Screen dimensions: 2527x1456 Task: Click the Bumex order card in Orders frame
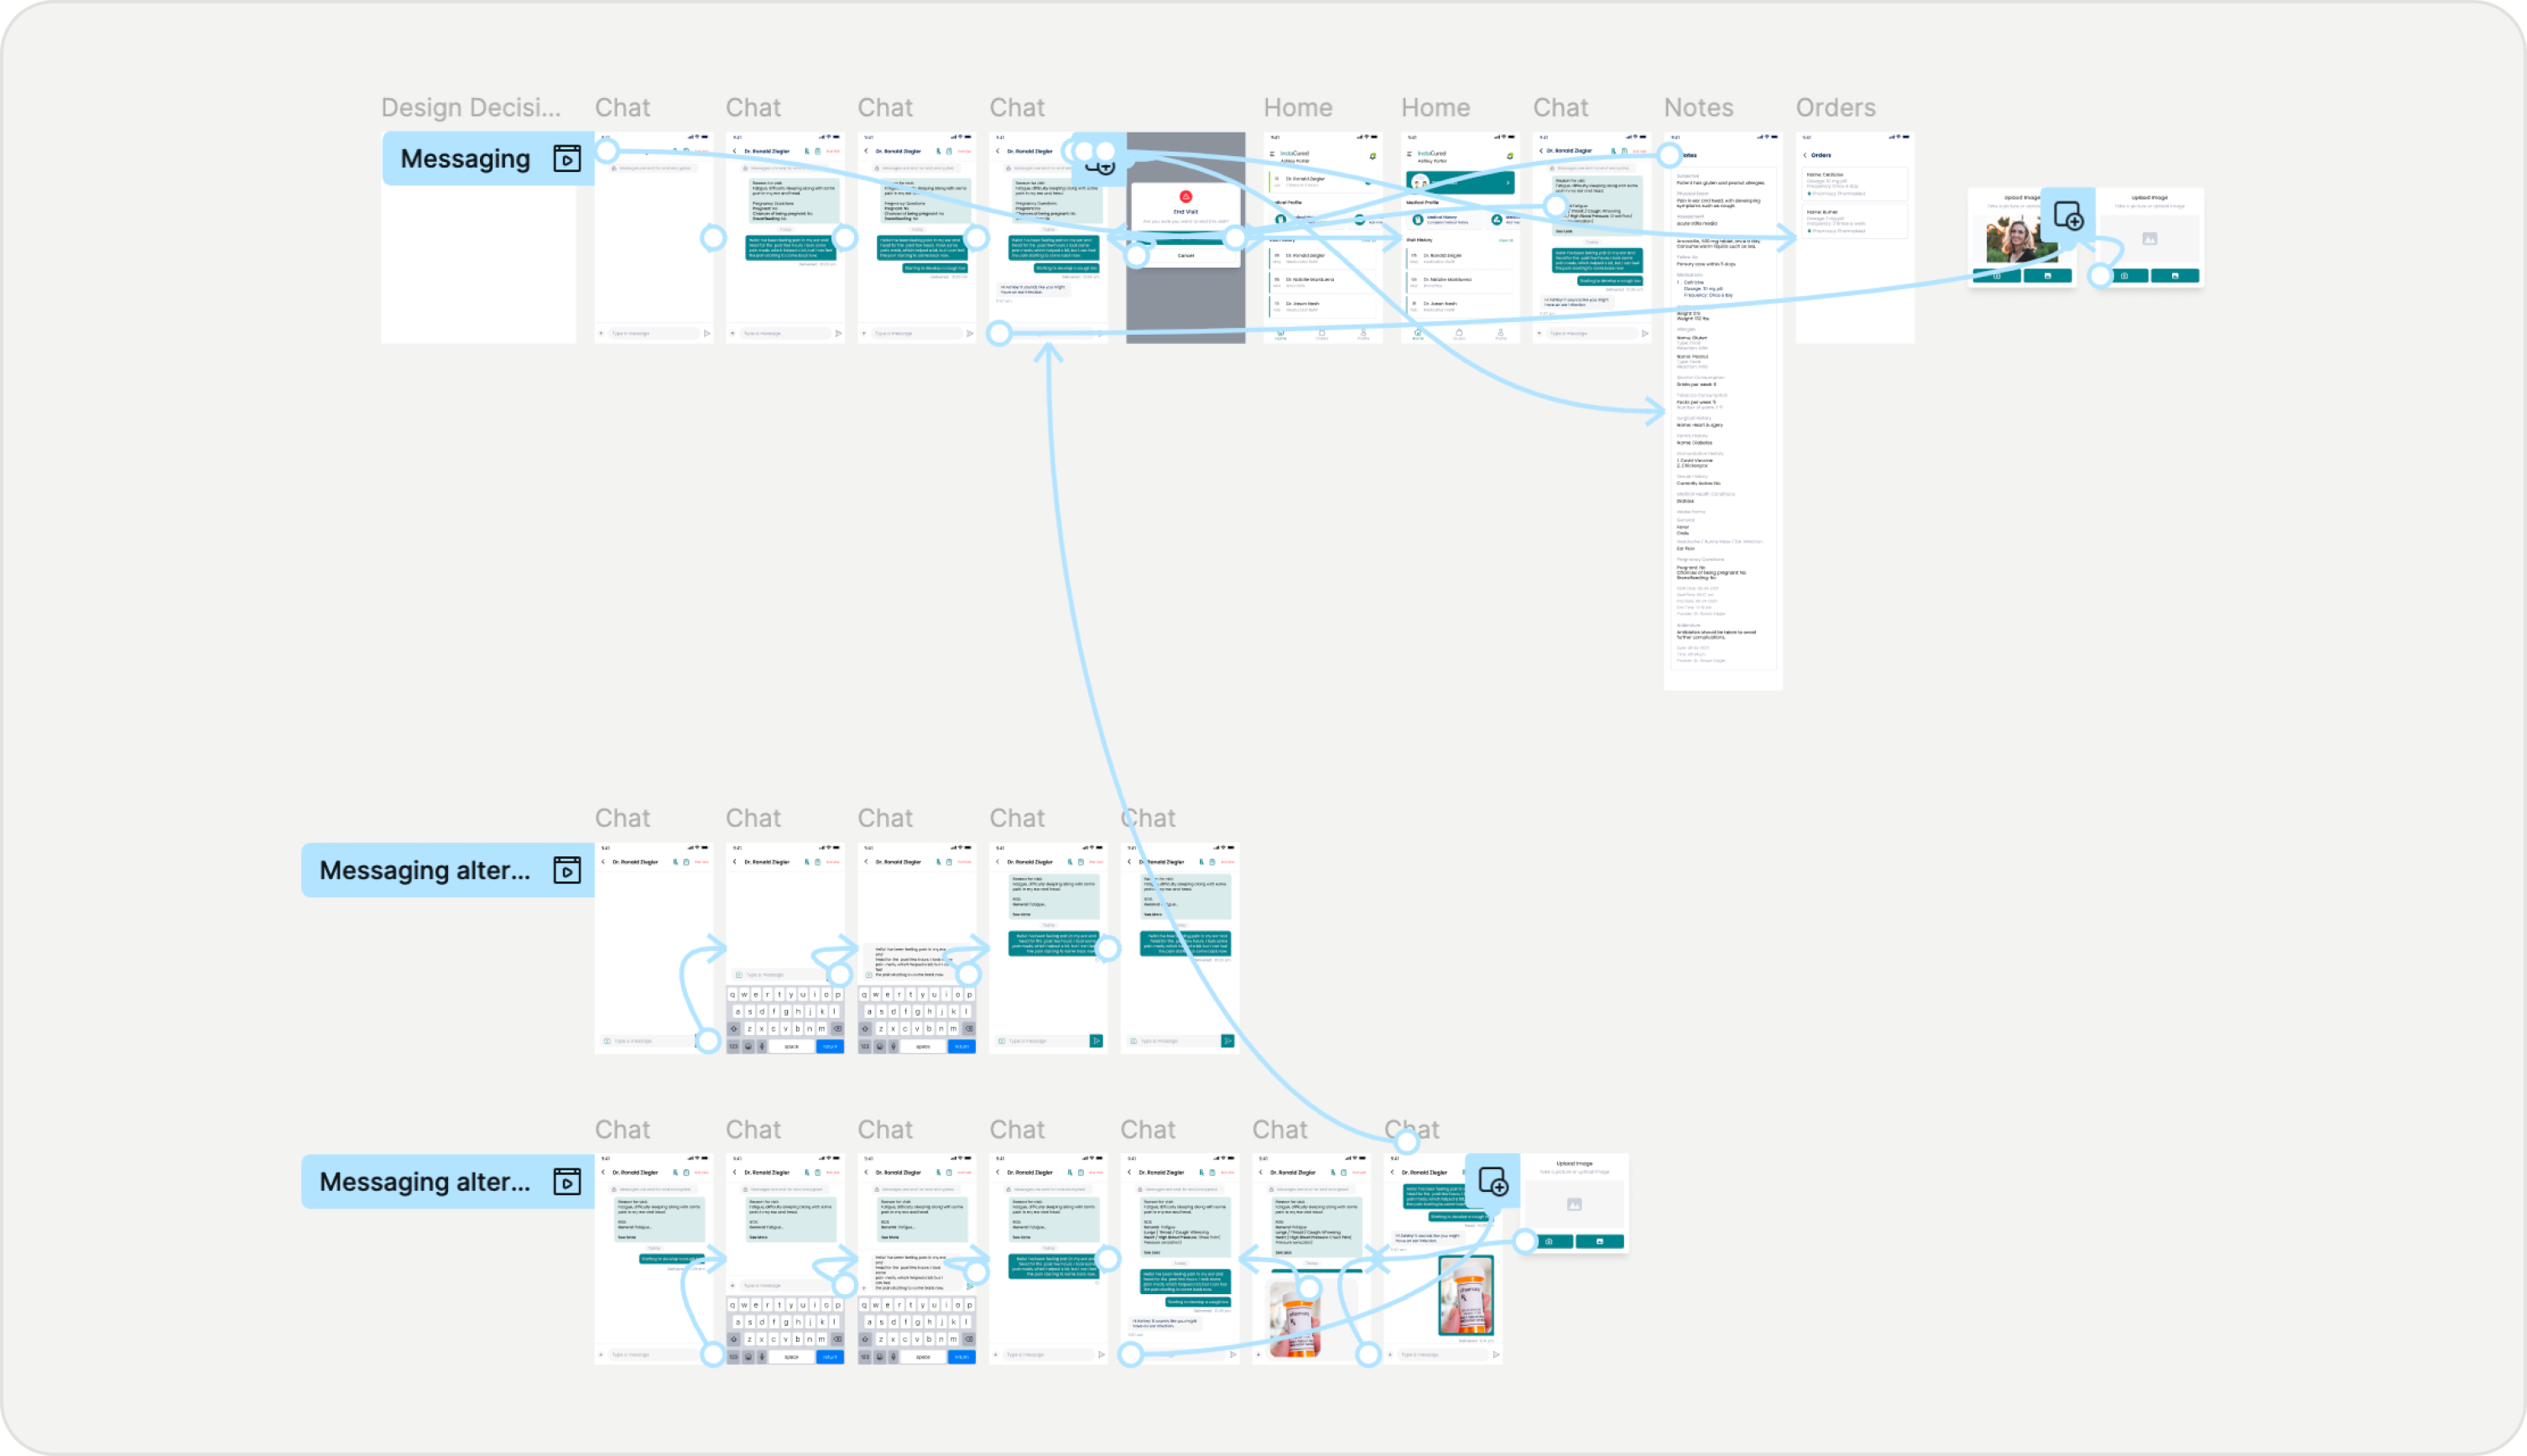(1855, 221)
